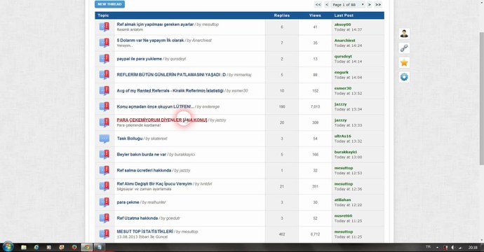Go to the previous page with <
The width and height of the screenshot is (484, 252).
(x=327, y=5)
